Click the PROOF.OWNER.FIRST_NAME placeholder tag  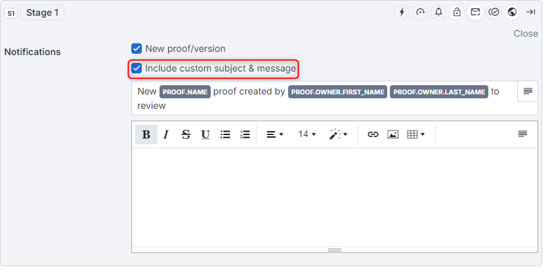tap(337, 92)
